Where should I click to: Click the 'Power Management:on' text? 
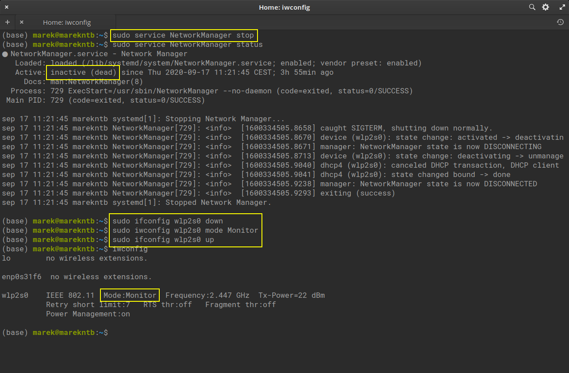coord(88,314)
